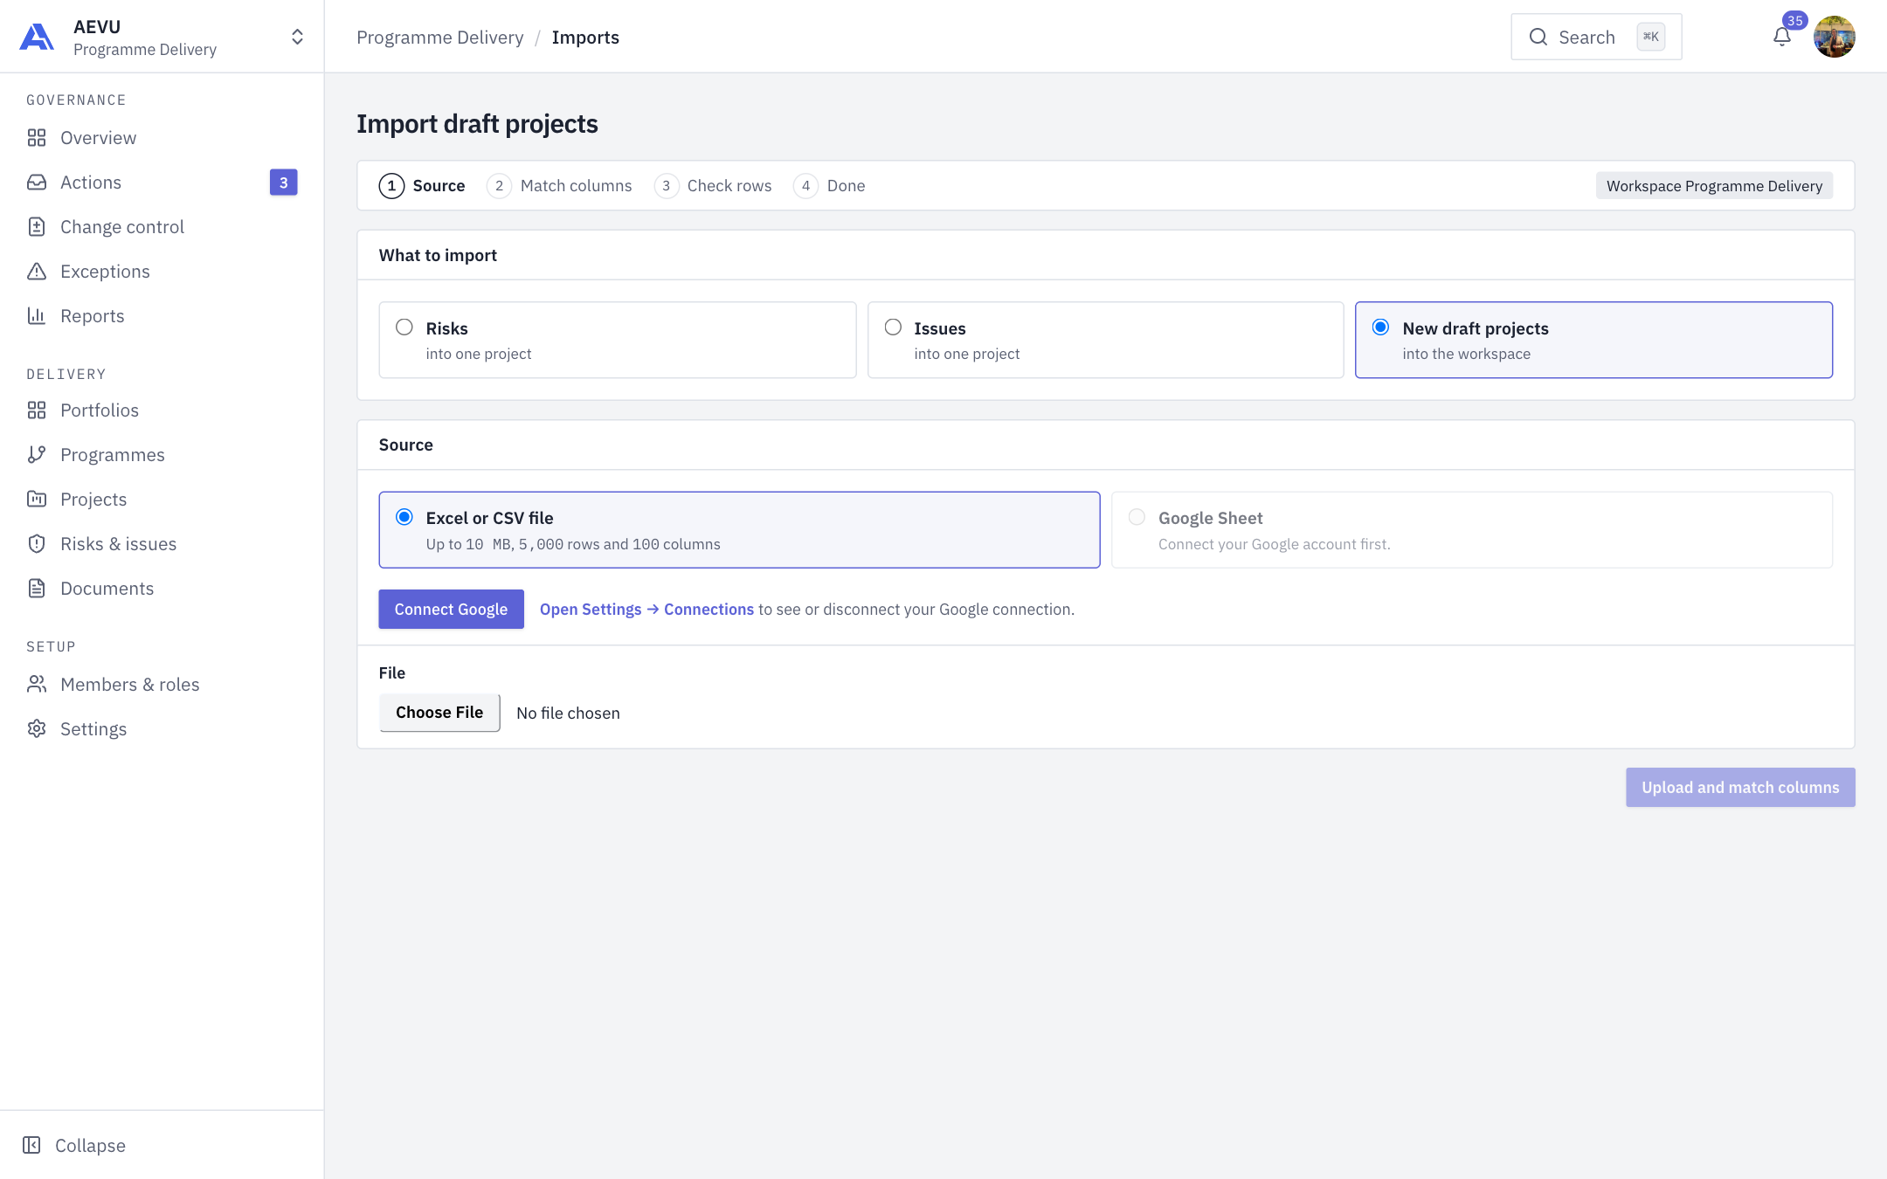Go to step 3 Check rows

[713, 186]
